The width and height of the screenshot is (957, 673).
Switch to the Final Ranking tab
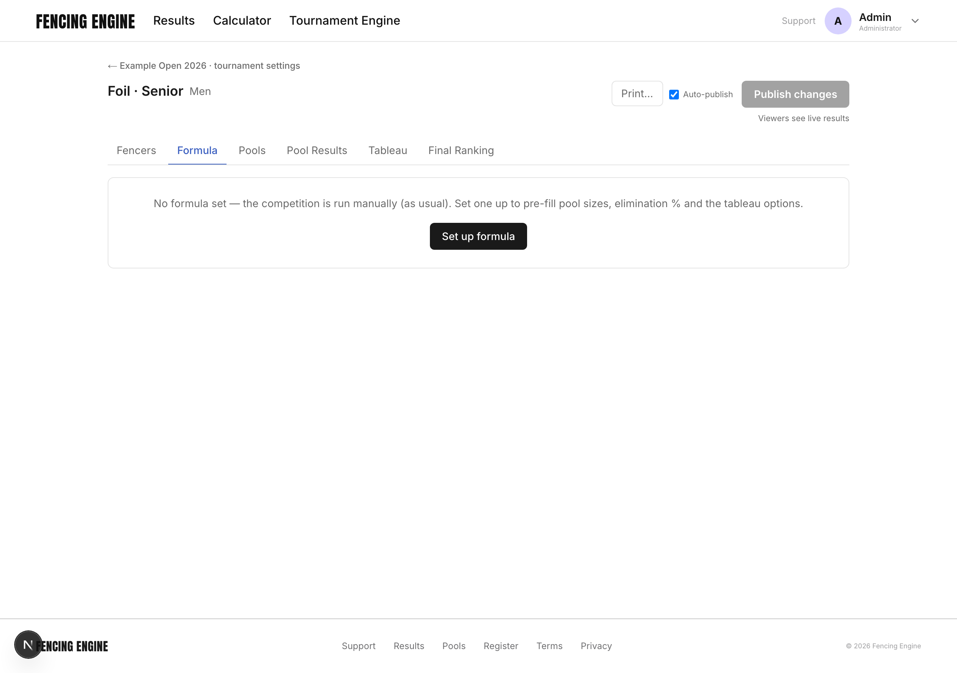click(461, 151)
